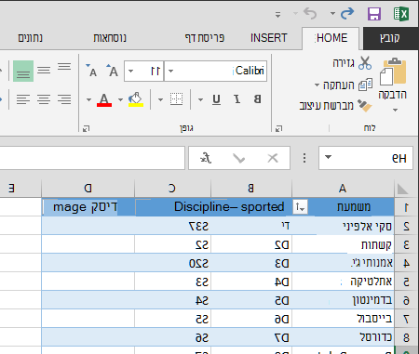This screenshot has height=354, width=419.
Task: Open the לוח clipboard group dialog launcher
Action: pyautogui.click(x=278, y=128)
